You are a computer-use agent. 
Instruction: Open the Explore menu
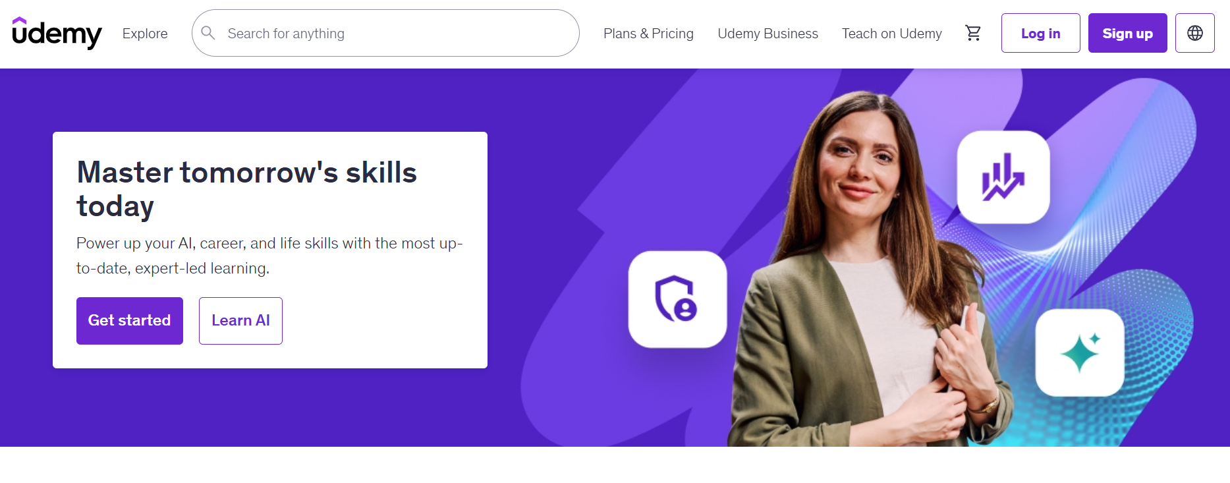tap(145, 34)
